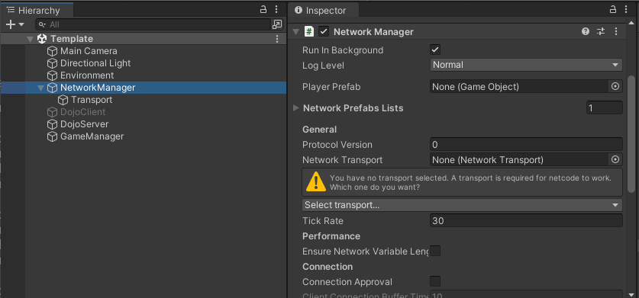Click the Run In Background label

343,50
